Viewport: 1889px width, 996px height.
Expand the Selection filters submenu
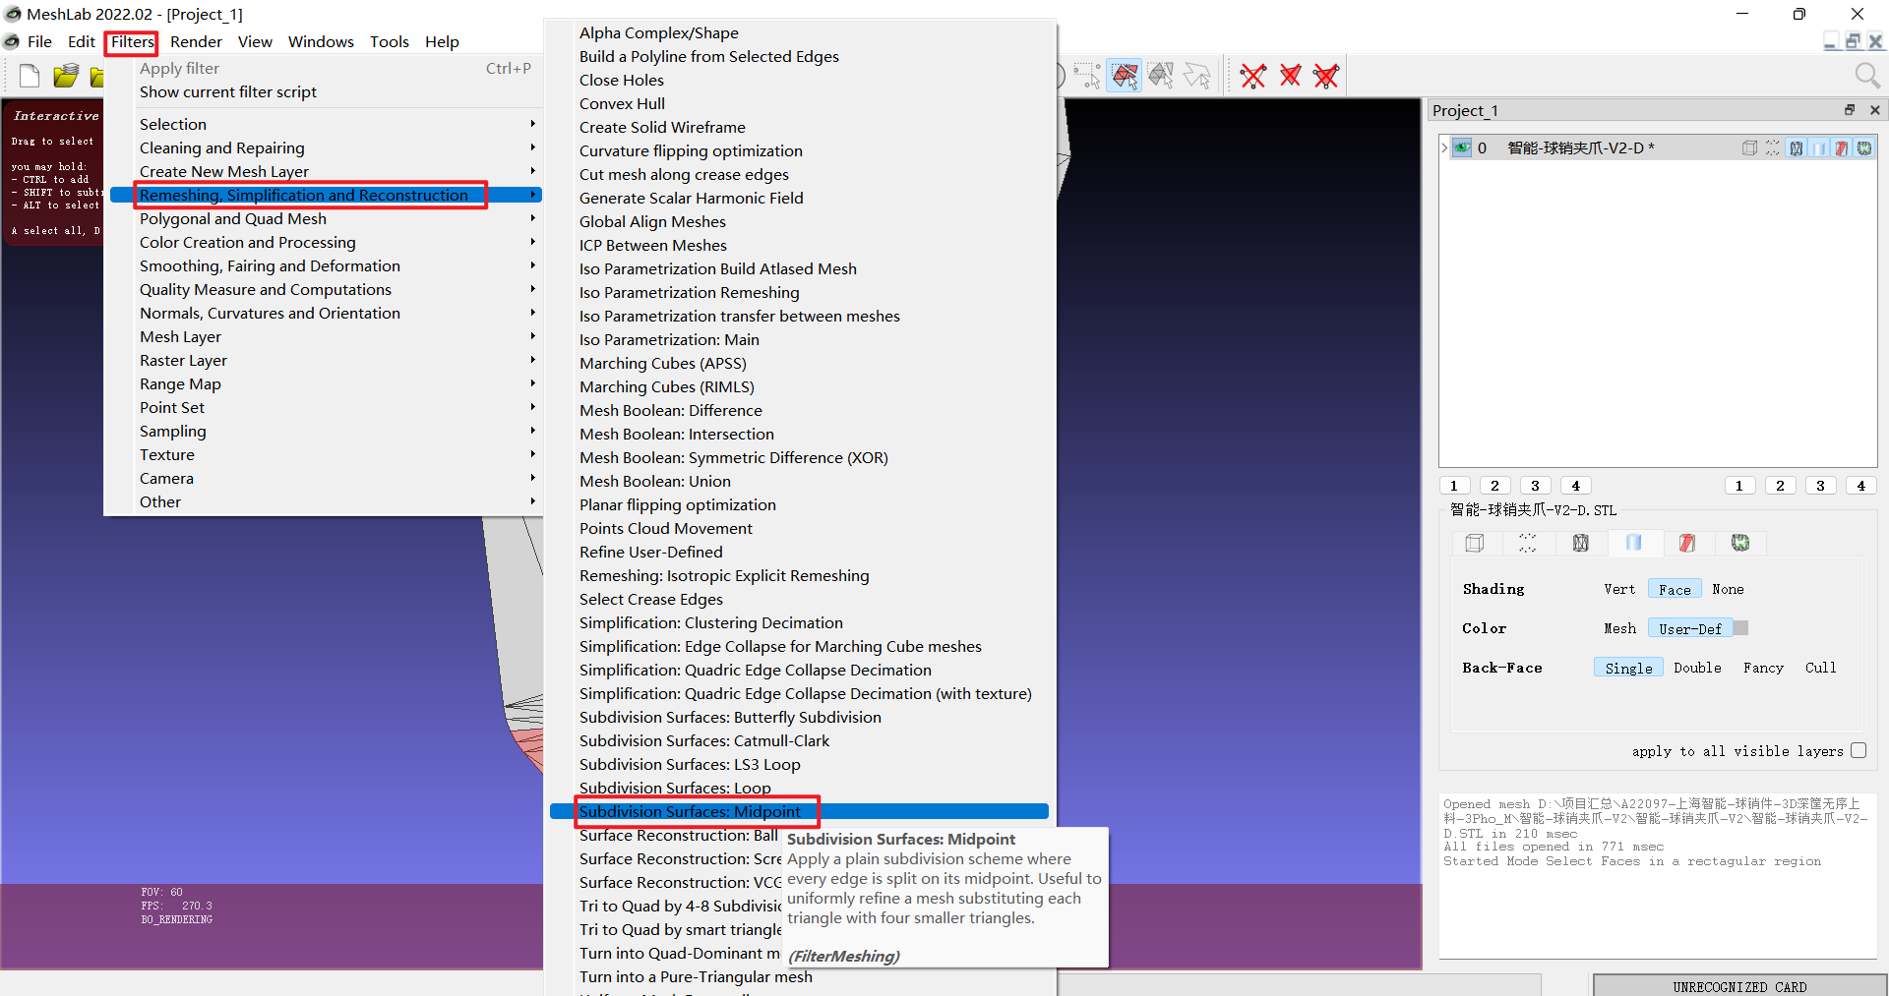click(x=324, y=124)
